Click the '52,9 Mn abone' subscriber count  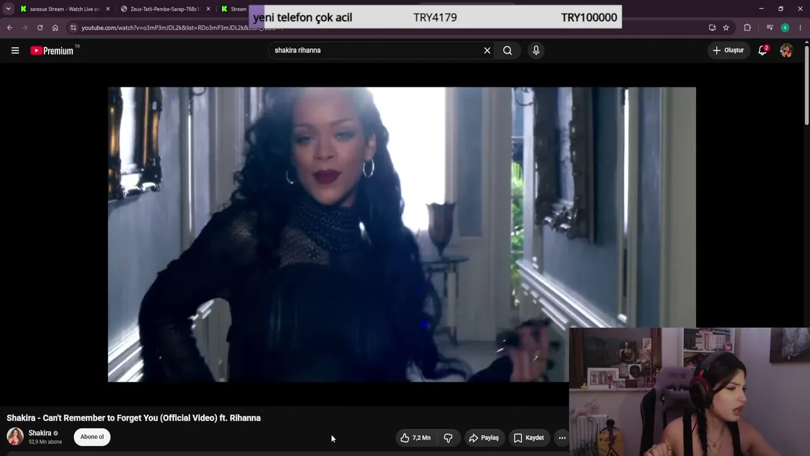tap(46, 442)
